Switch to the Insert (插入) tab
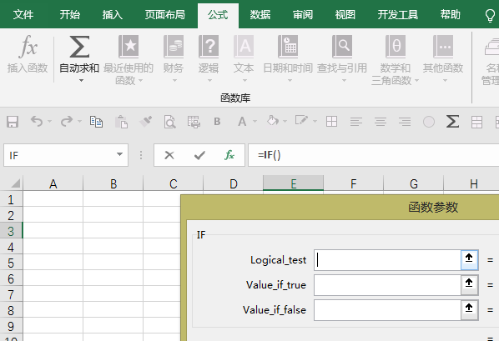This screenshot has height=341, width=499. 113,15
